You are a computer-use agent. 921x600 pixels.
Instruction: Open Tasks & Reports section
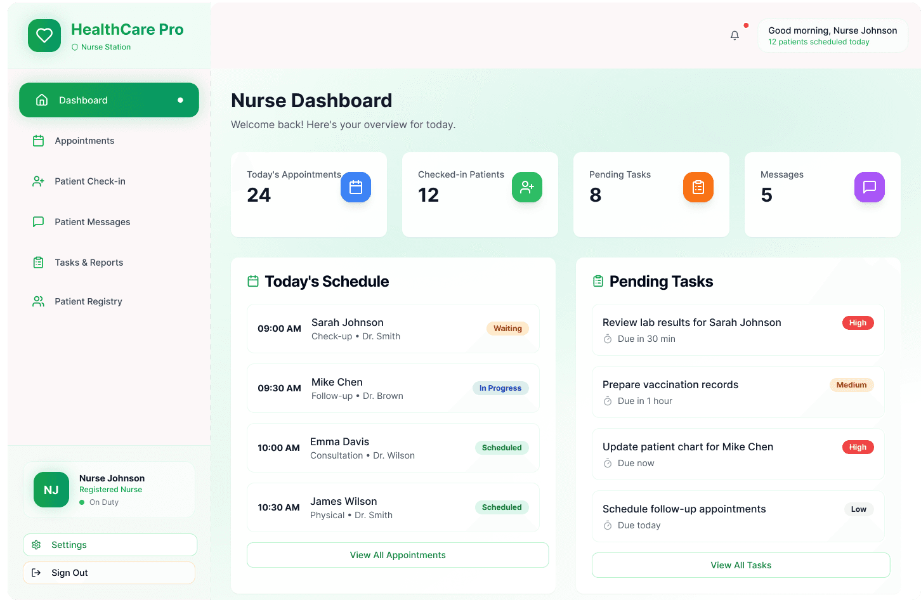click(x=109, y=263)
